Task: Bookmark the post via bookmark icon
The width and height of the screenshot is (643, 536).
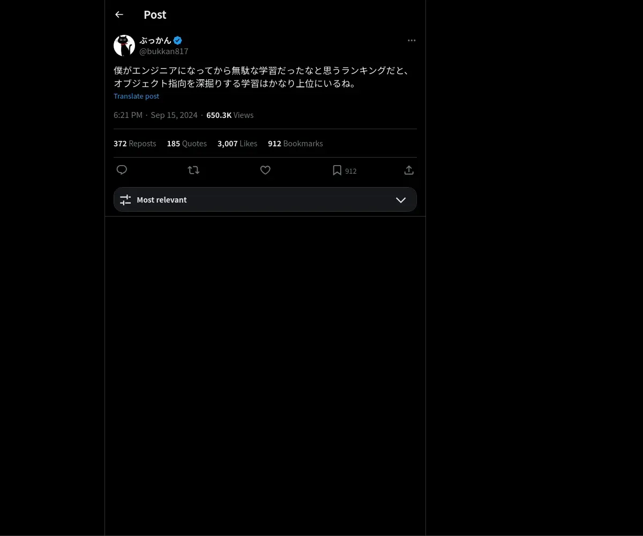Action: [x=337, y=170]
